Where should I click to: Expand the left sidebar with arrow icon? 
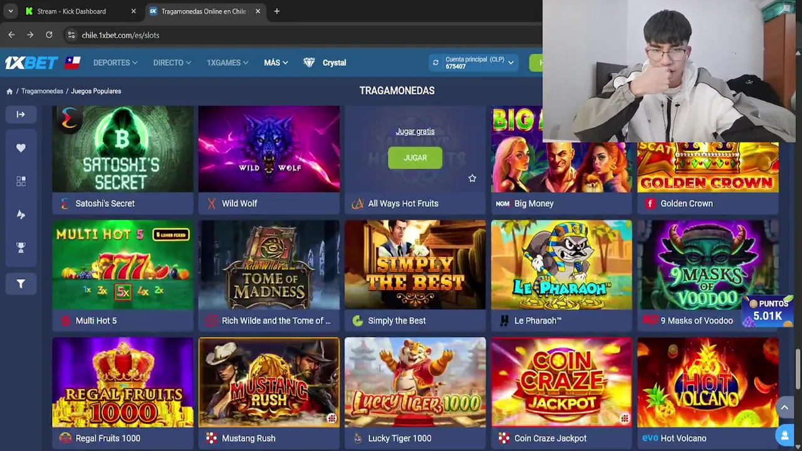[21, 115]
